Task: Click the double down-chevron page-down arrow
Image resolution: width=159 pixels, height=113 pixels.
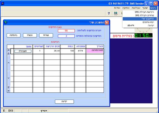Action: (9, 87)
